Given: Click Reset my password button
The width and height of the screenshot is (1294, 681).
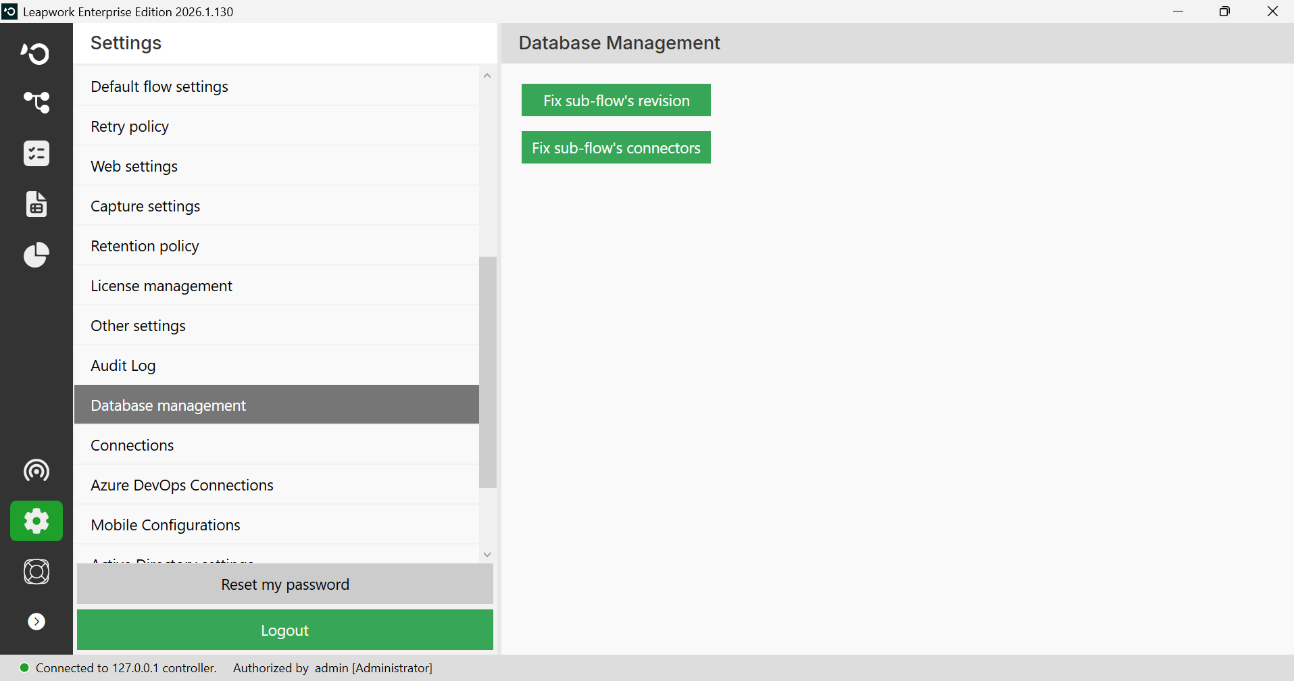Looking at the screenshot, I should [x=285, y=584].
